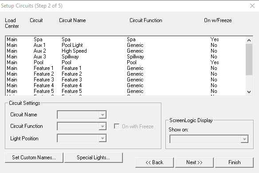Image resolution: width=259 pixels, height=173 pixels.
Task: Close the Setup Circuits dialog
Action: click(252, 6)
